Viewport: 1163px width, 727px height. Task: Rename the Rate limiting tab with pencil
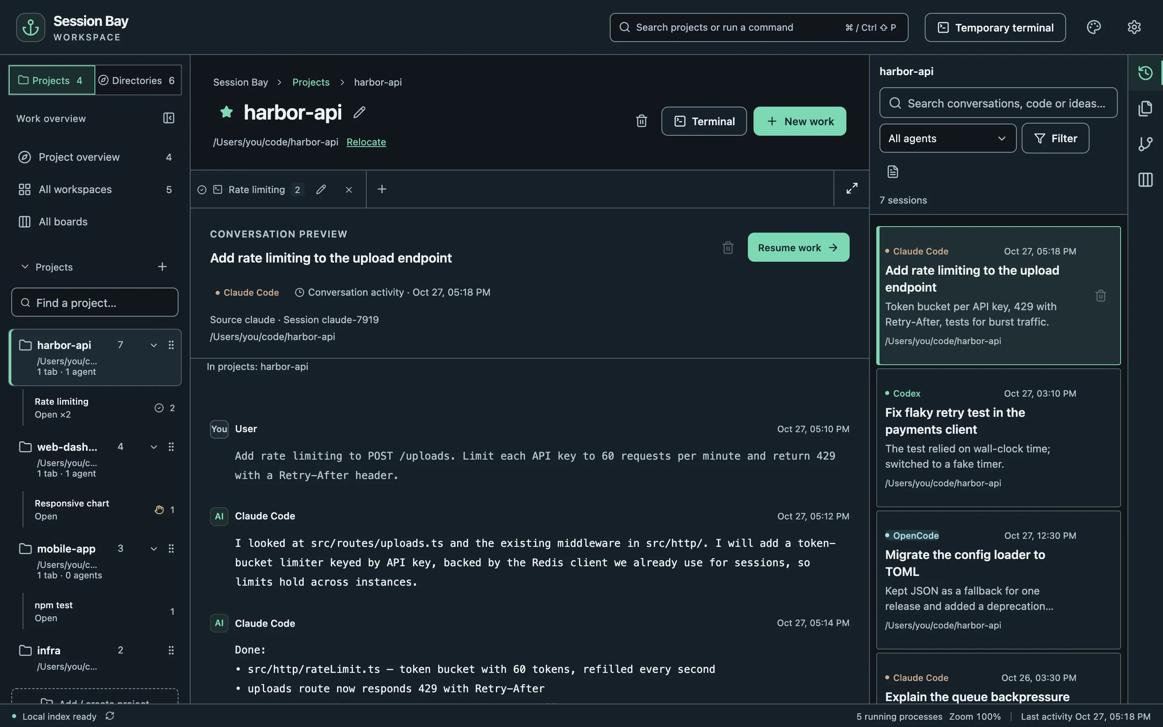tap(321, 189)
